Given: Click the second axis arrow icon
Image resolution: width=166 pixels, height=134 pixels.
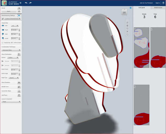Looking at the screenshot, I should tap(3, 66).
